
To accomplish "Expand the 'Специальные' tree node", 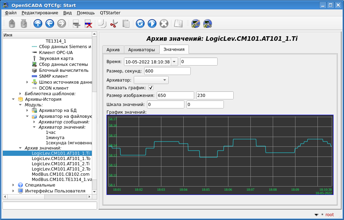I will point(13,185).
